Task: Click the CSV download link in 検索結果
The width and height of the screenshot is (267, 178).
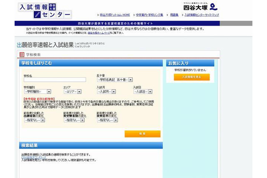Action: pyautogui.click(x=34, y=157)
